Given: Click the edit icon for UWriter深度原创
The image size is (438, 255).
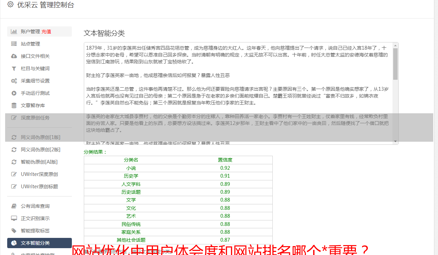Looking at the screenshot, I should 14,174.
